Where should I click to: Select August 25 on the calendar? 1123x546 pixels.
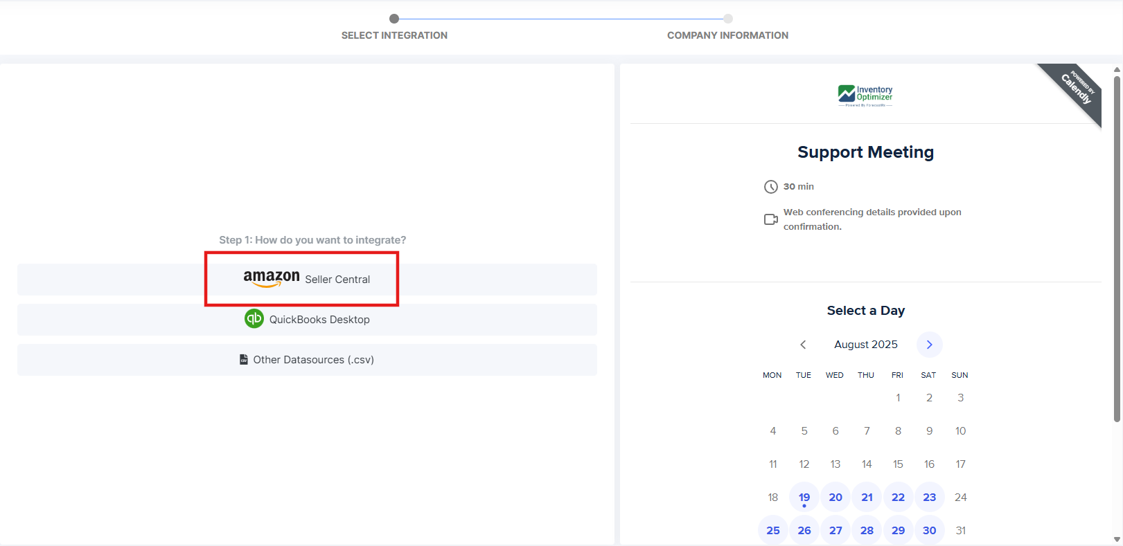[x=773, y=530]
